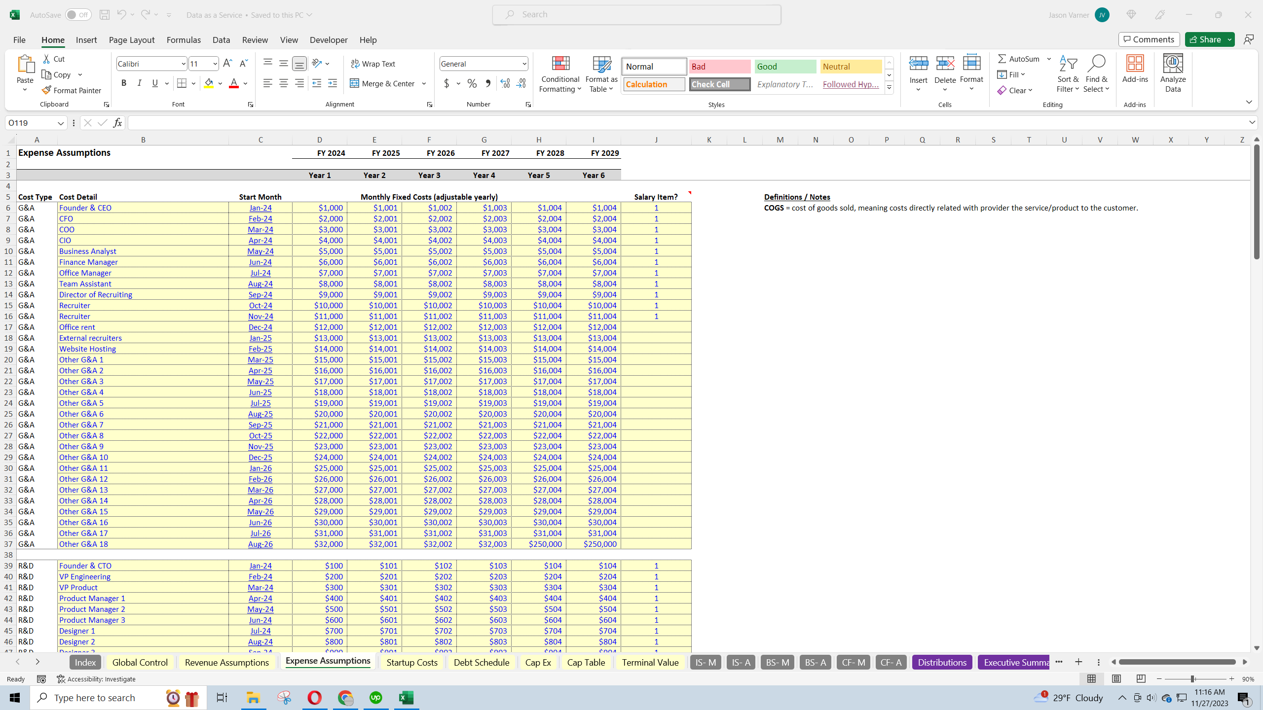
Task: Apply the Percent Style icon
Action: [472, 83]
